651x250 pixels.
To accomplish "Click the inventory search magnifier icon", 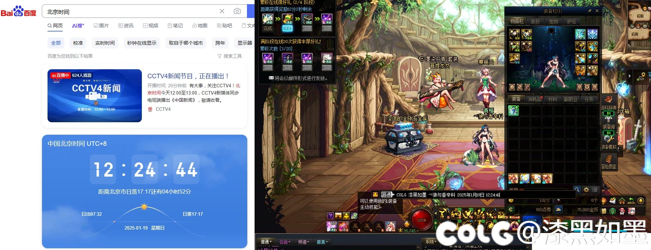I will tap(577, 189).
